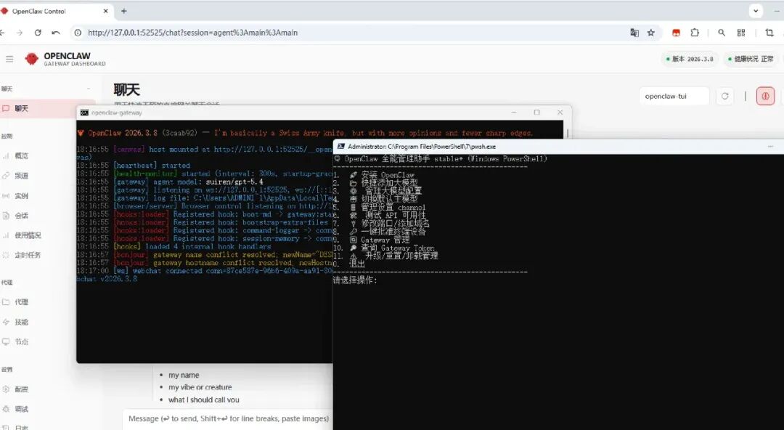Click the browser forward arrow
The width and height of the screenshot is (784, 430).
tap(20, 33)
